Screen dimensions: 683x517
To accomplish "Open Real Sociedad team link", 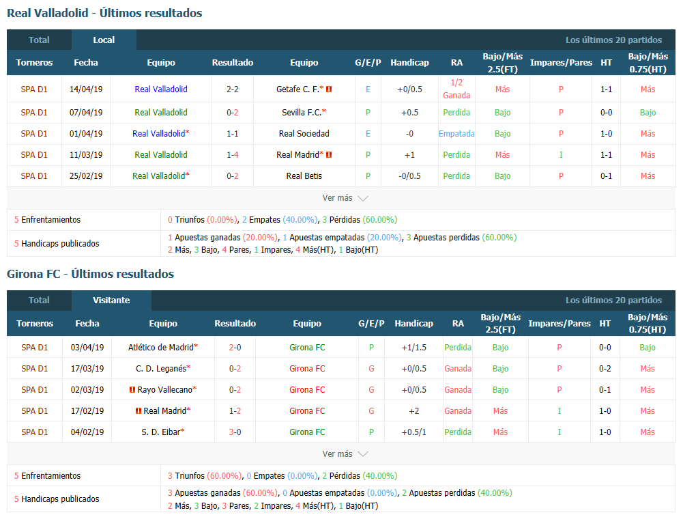I will [304, 133].
